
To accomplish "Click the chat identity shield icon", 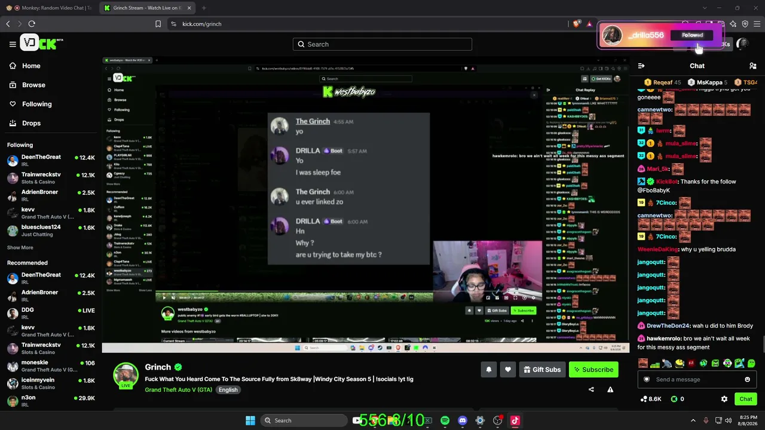I will pyautogui.click(x=646, y=379).
